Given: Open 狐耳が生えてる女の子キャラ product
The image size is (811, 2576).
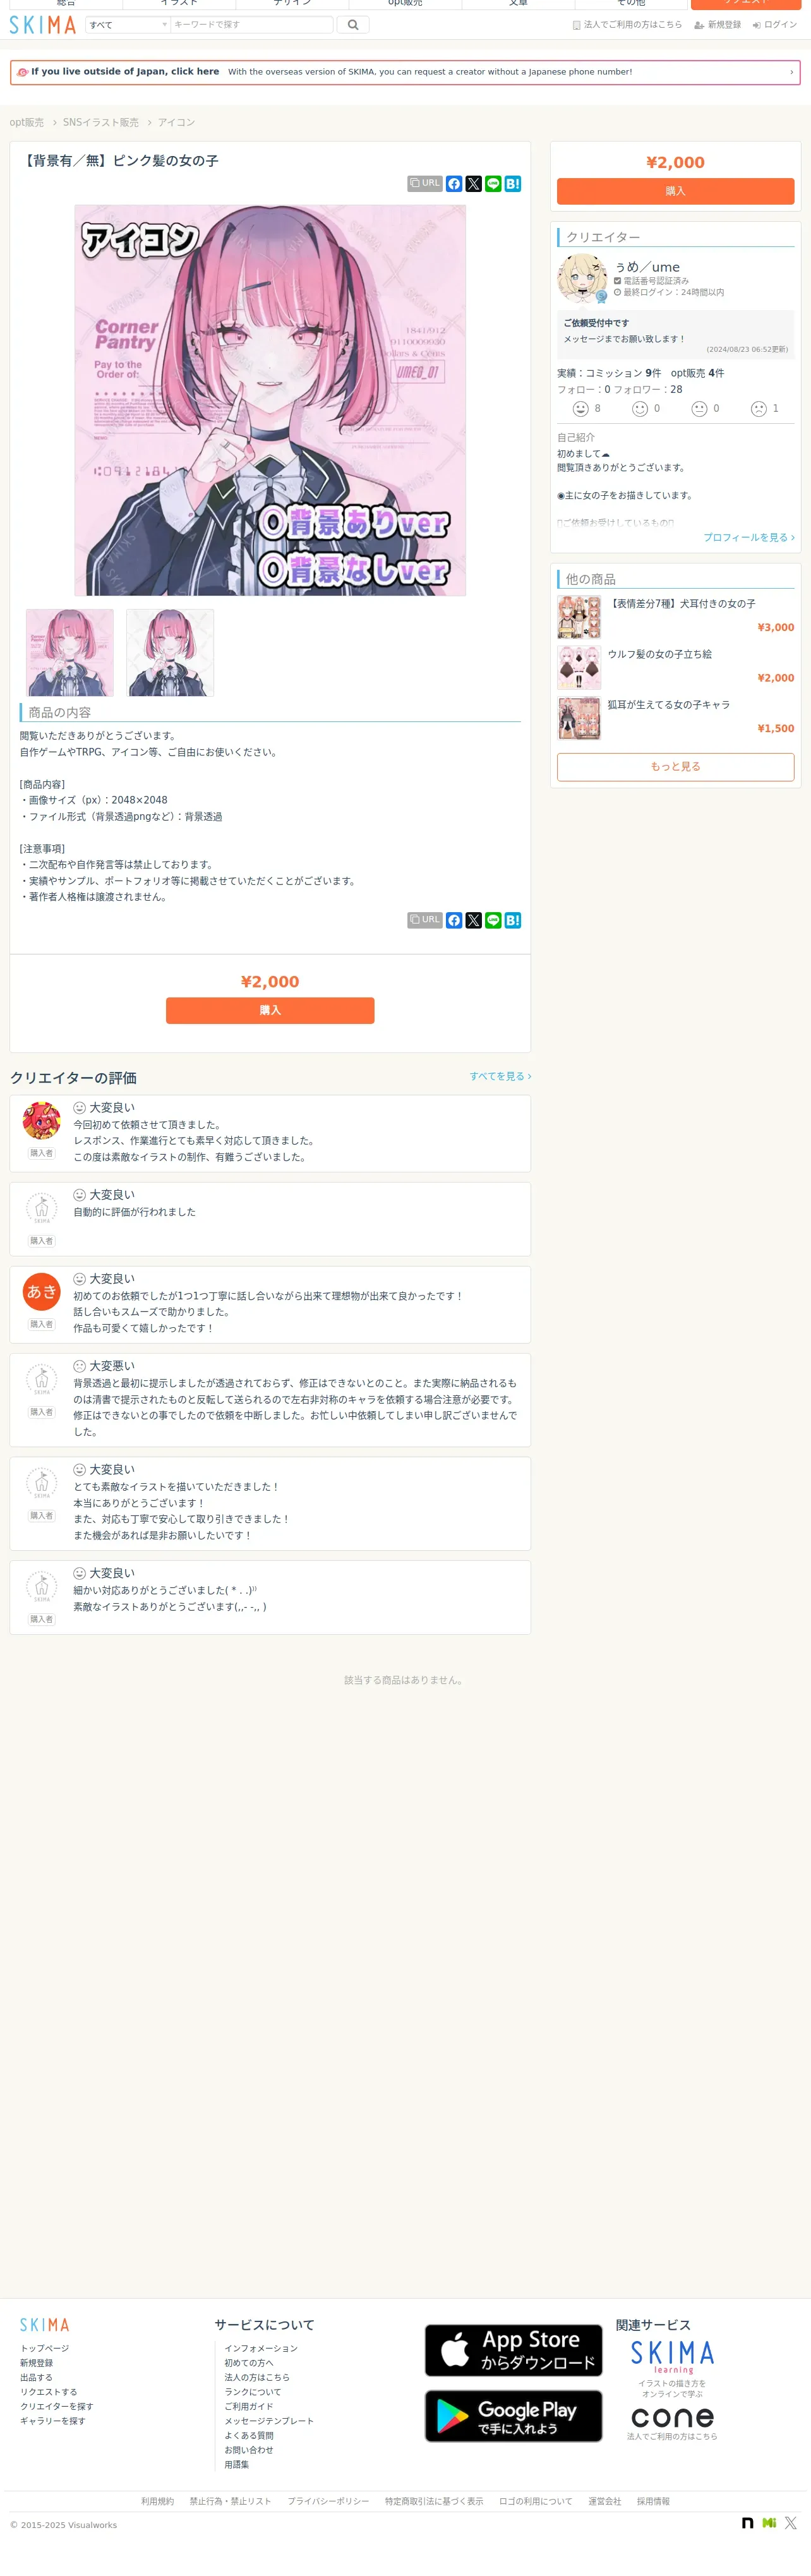Looking at the screenshot, I should point(669,704).
